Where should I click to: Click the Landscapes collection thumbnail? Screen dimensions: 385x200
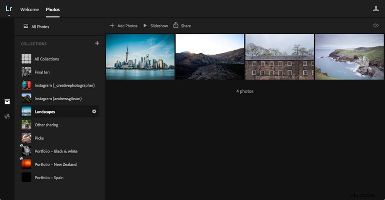(26, 112)
